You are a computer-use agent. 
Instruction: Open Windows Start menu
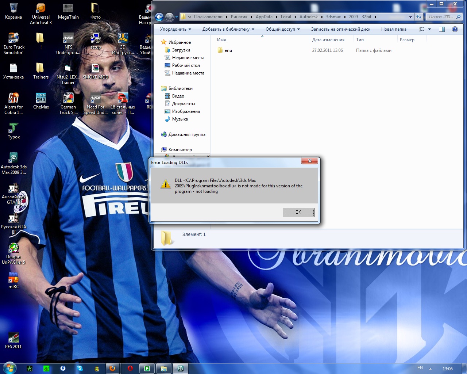pos(9,368)
